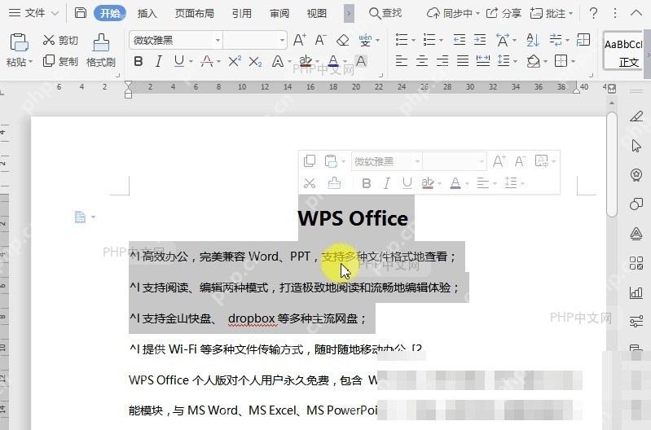Apply subscript X₂ formatting
The height and width of the screenshot is (430, 651).
pos(255,62)
